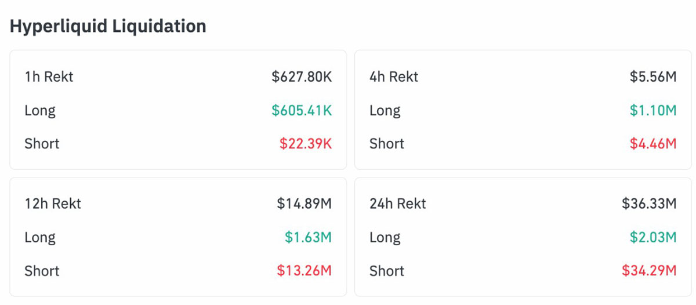Select the 24h Rekt label

coord(398,204)
